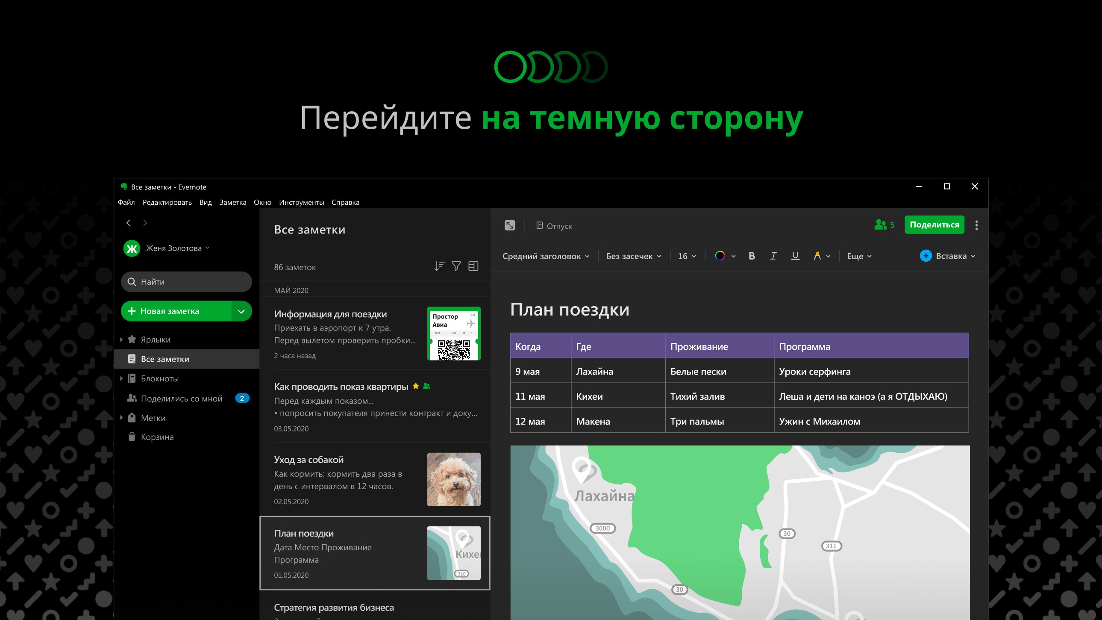Click the Новая заметка button

click(176, 311)
